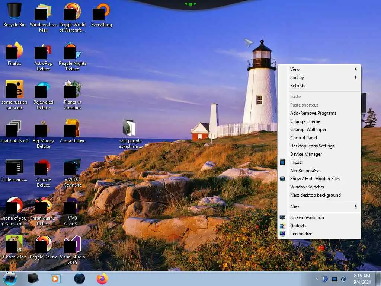Select the Plants vs Zombies icon
This screenshot has width=381, height=286.
pyautogui.click(x=72, y=95)
